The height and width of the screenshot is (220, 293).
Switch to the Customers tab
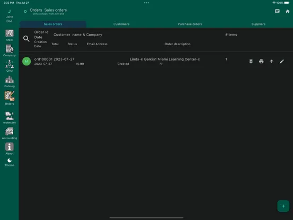click(x=121, y=24)
